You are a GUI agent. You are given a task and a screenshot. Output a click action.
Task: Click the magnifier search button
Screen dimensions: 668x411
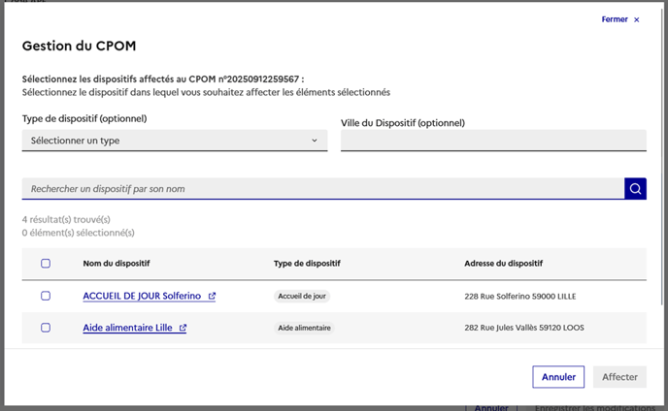[635, 189]
